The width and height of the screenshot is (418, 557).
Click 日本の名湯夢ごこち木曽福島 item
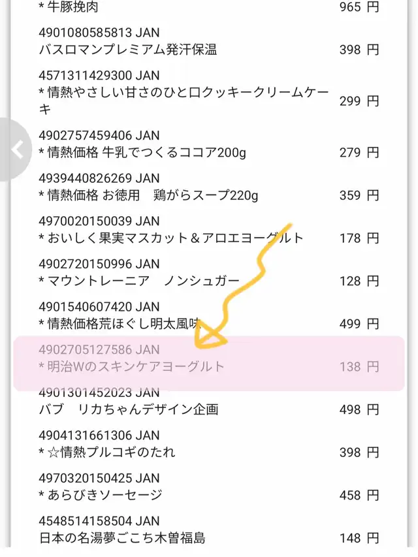[122, 538]
